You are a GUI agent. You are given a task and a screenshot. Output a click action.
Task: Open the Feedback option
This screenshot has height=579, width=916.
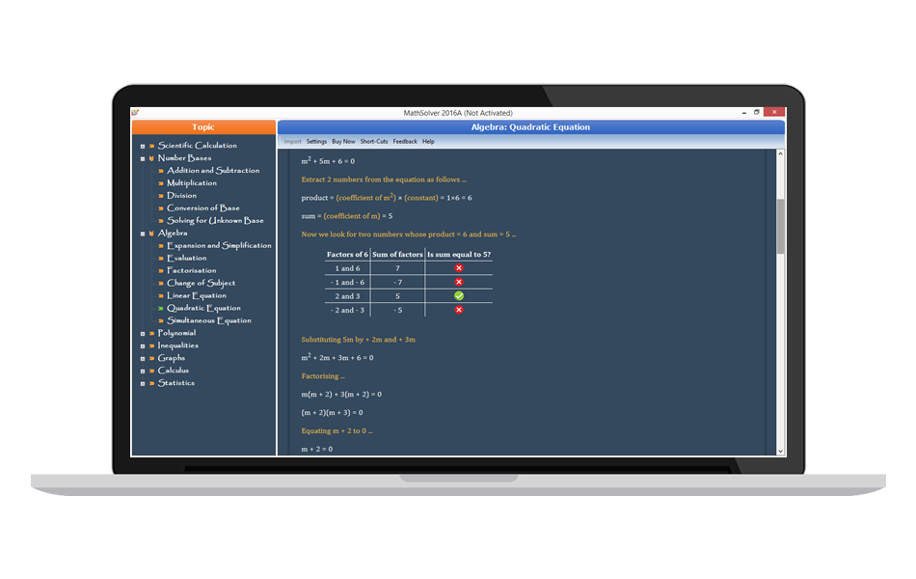(x=403, y=141)
